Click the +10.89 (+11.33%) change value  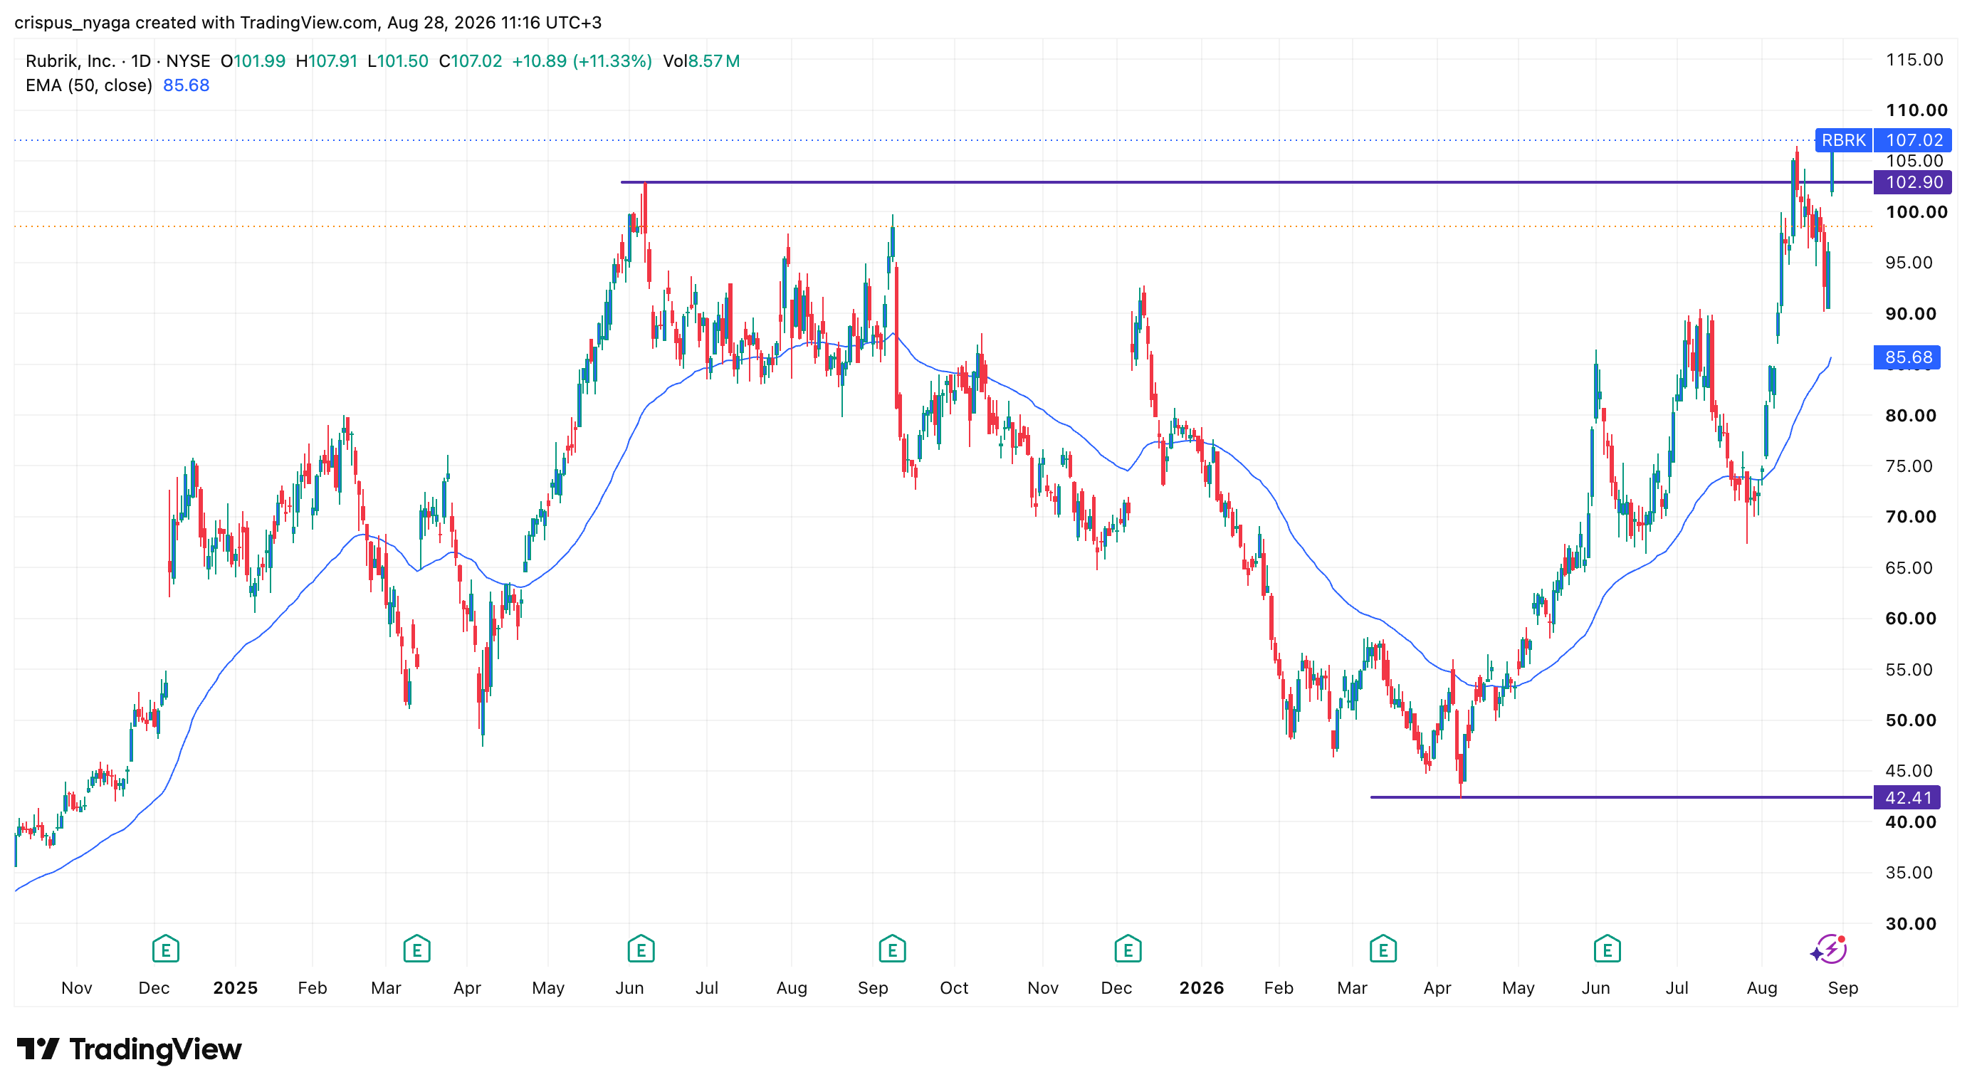pos(582,61)
